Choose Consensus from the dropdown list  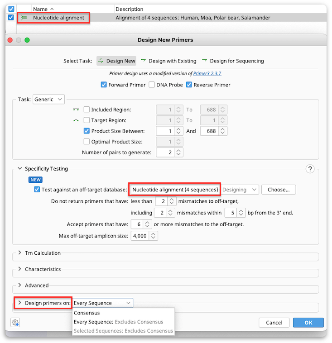[87, 313]
